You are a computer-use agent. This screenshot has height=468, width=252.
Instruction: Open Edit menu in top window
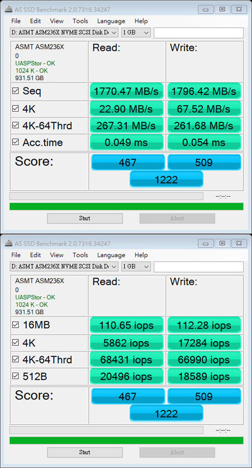tap(35, 21)
